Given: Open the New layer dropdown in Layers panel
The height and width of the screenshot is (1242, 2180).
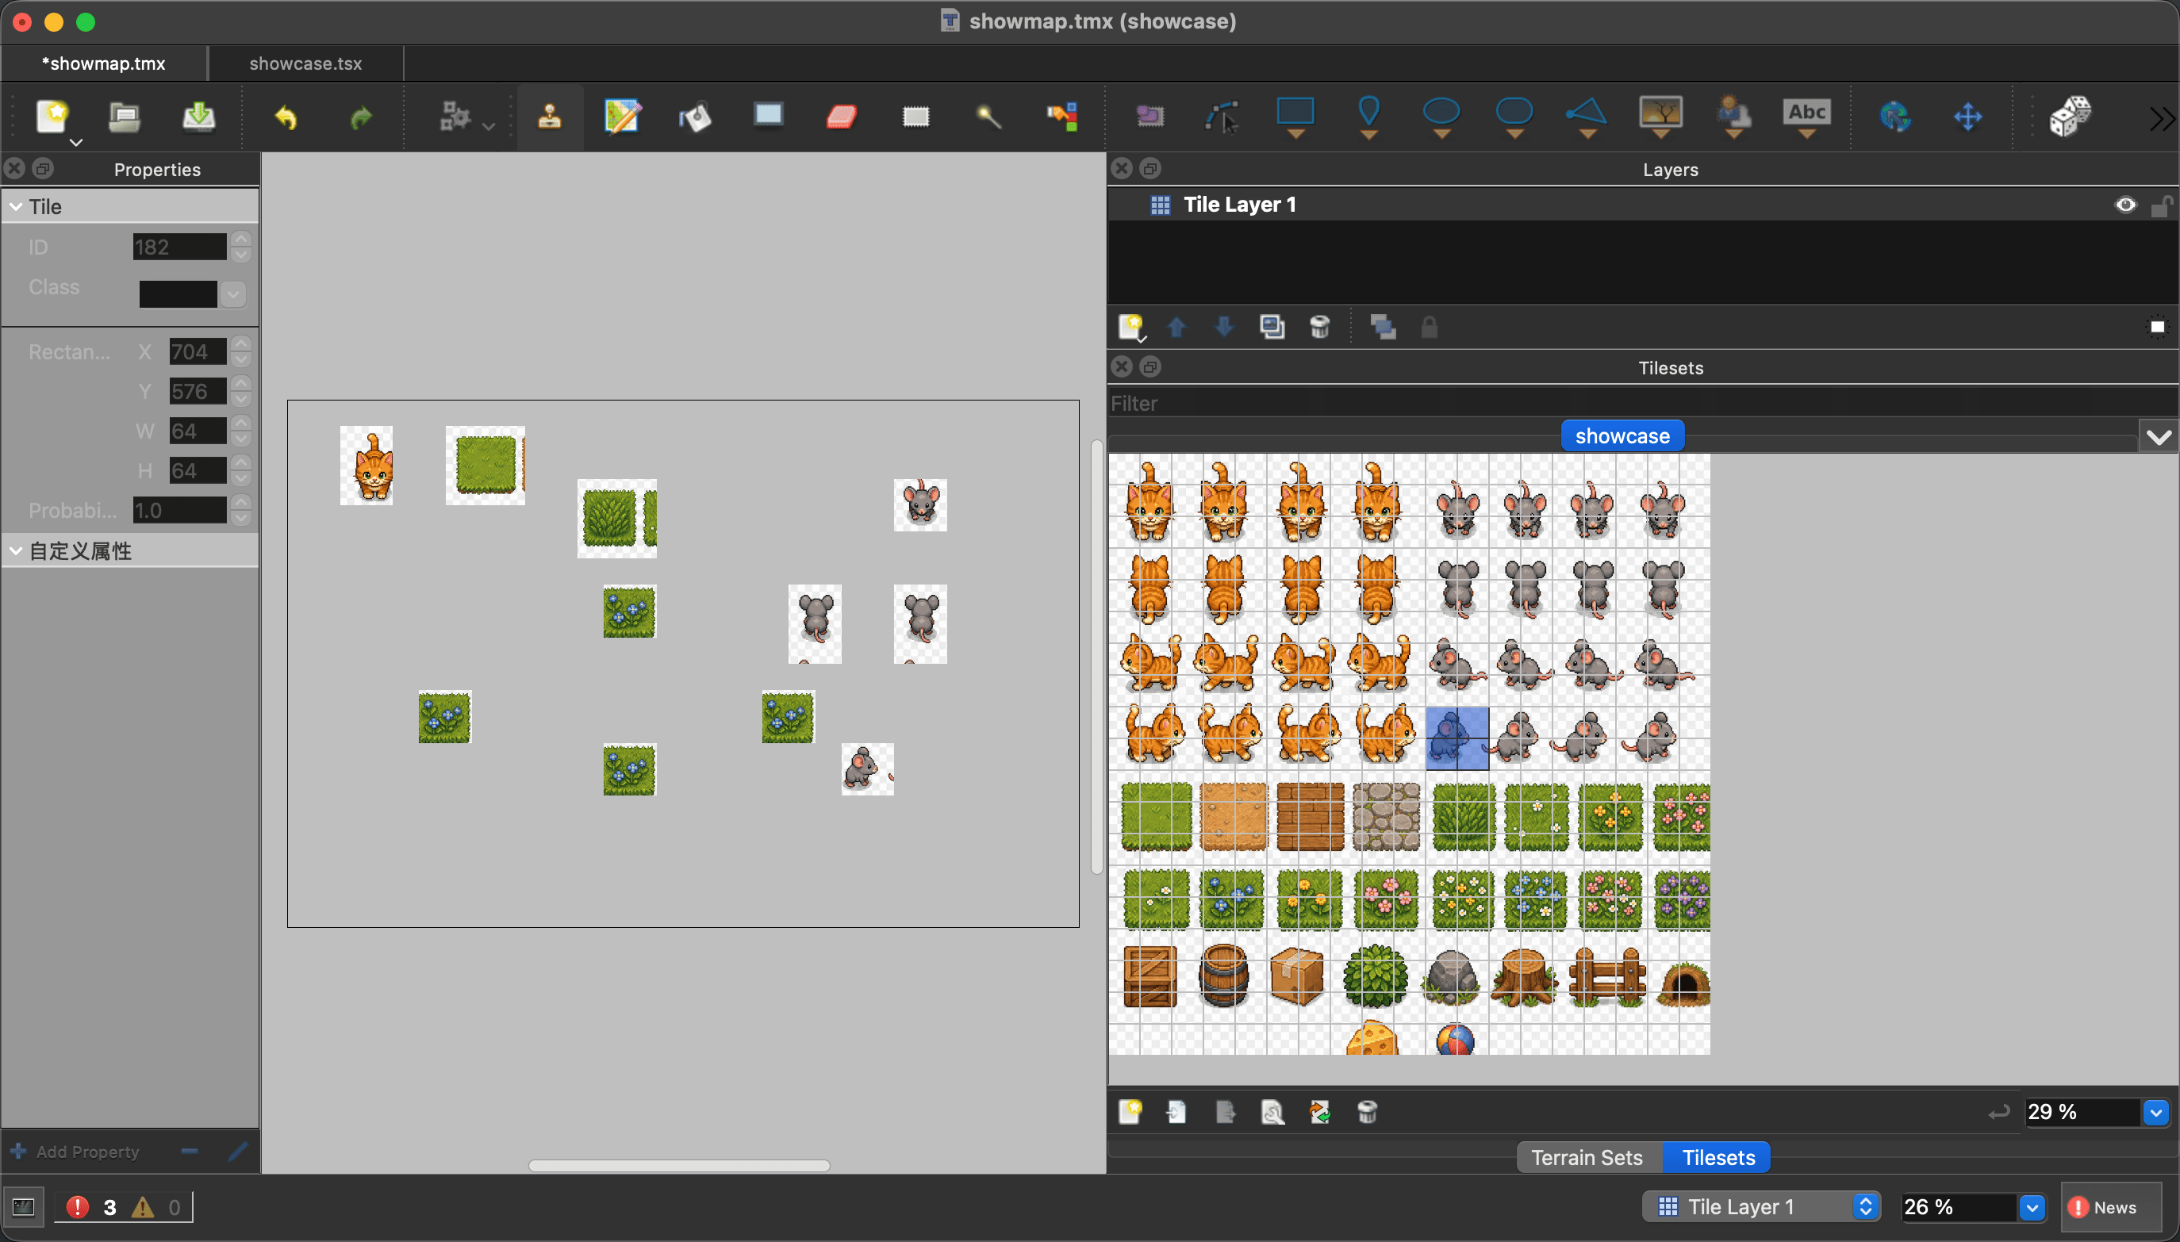Looking at the screenshot, I should coord(1132,328).
